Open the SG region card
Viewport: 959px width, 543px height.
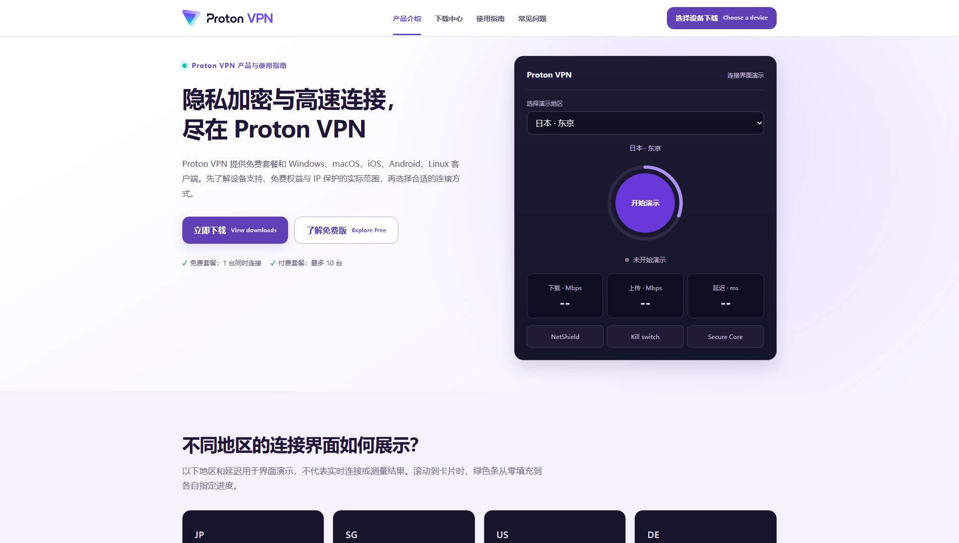(404, 526)
